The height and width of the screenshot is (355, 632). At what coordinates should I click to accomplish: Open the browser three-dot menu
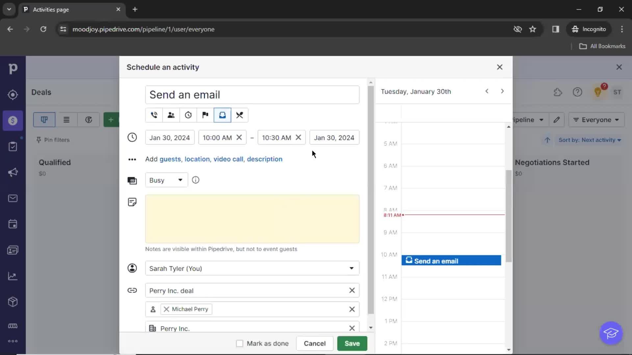tap(622, 29)
